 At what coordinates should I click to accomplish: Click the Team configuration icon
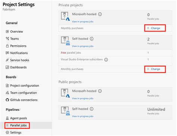tap(7, 93)
